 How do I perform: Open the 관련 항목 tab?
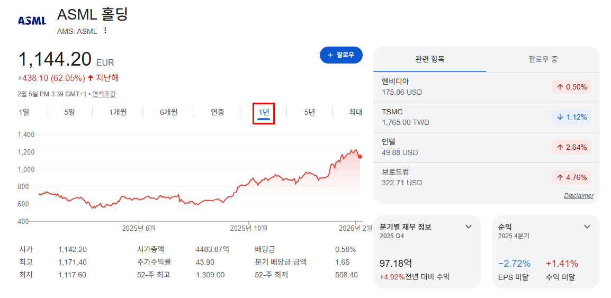[430, 60]
